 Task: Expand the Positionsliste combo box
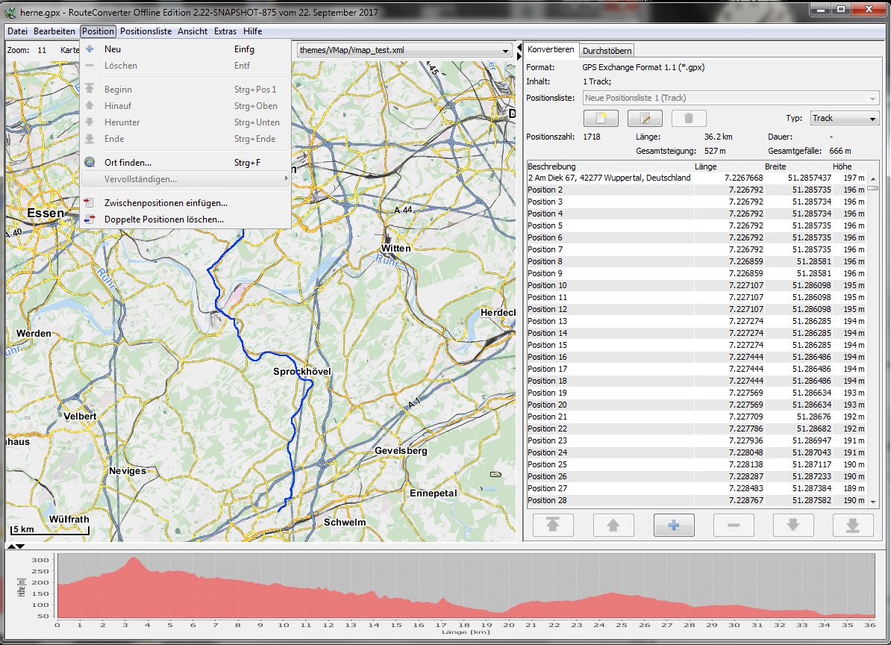[x=731, y=98]
